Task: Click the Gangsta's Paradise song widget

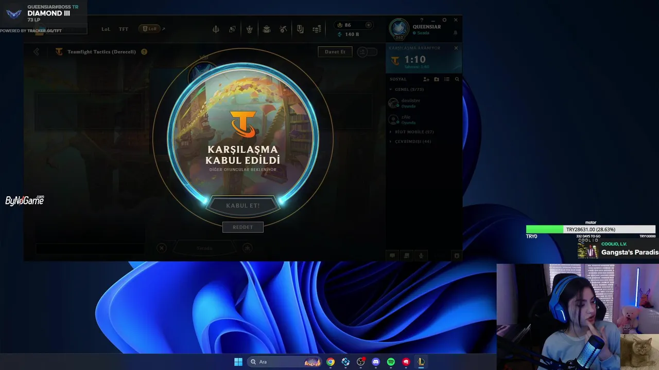Action: click(x=618, y=249)
